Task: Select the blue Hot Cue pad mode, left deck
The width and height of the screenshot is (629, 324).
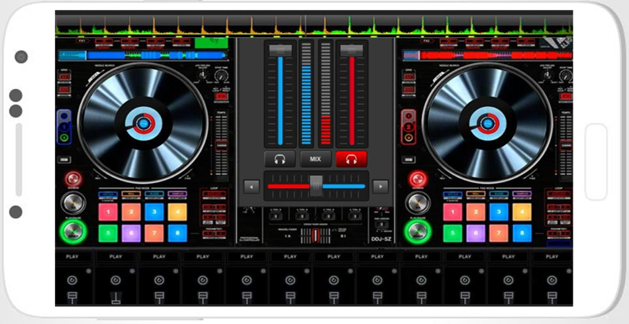Action: (x=109, y=194)
